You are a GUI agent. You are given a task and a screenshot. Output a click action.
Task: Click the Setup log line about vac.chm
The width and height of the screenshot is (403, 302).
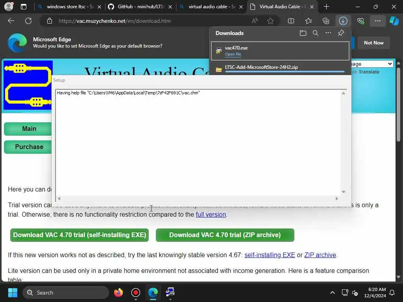point(129,93)
